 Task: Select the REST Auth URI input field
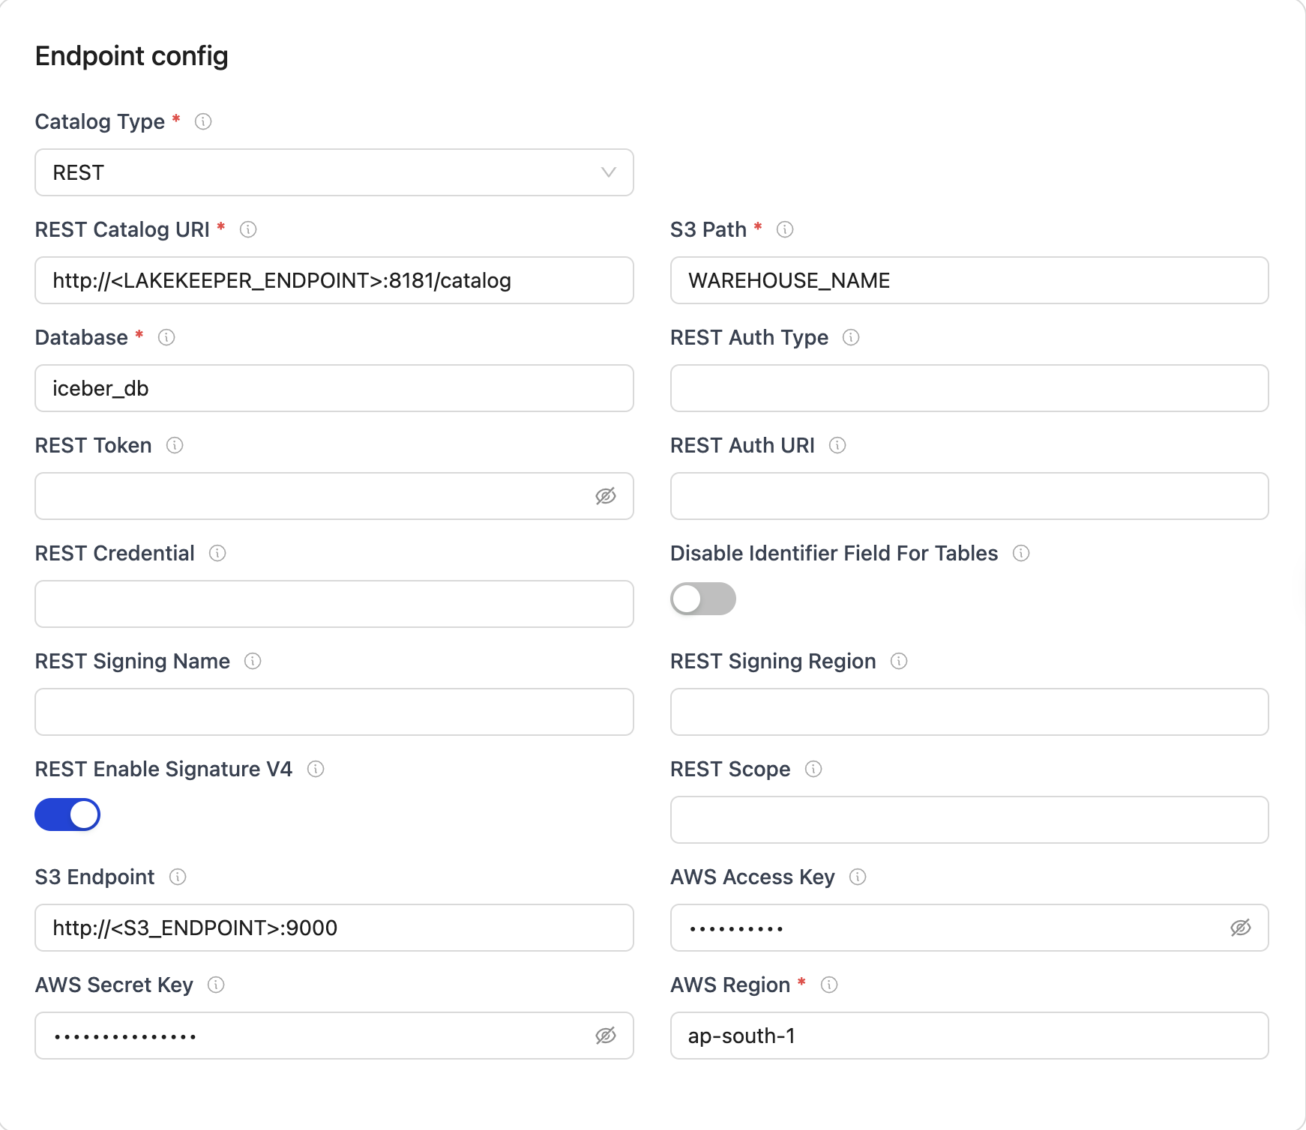pos(969,496)
